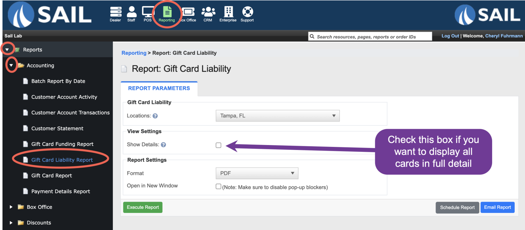Enable the Show Details checkbox

coord(218,145)
